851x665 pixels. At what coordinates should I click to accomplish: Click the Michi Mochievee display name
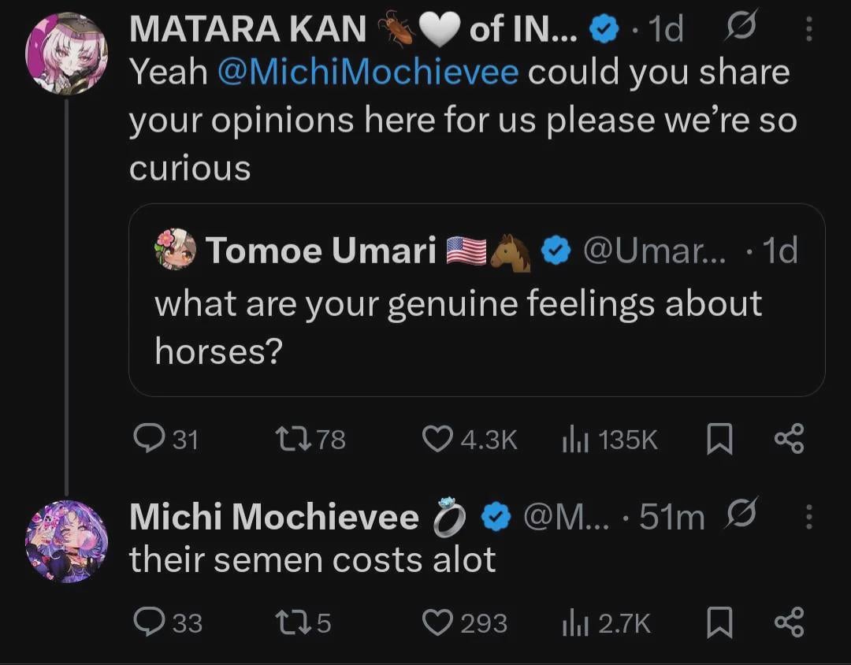pyautogui.click(x=273, y=517)
